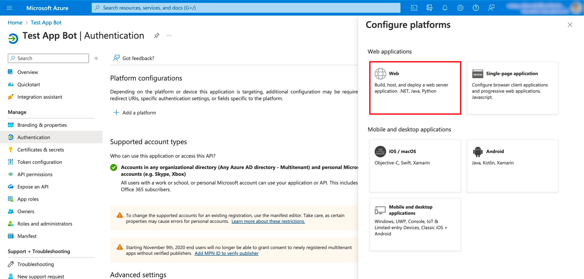Open Test App Bot breadcrumb link
The width and height of the screenshot is (584, 279).
point(46,22)
